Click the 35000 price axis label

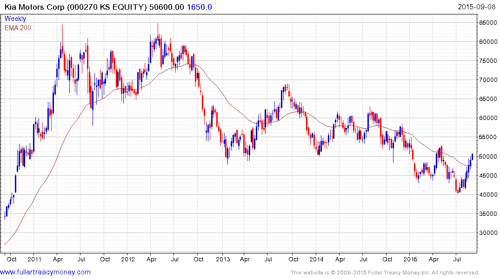(x=488, y=213)
